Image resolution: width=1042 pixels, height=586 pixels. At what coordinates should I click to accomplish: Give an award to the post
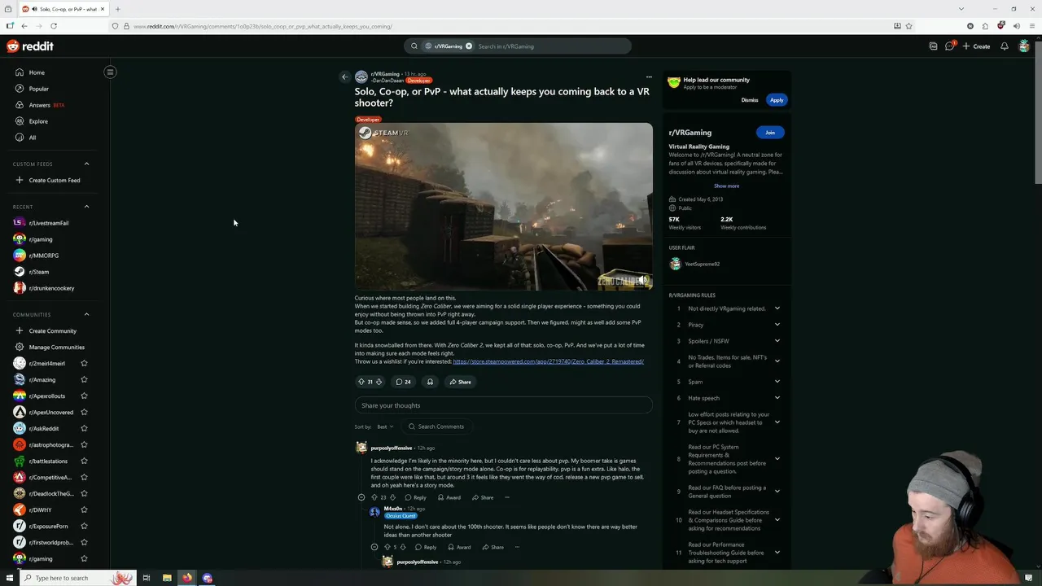click(430, 382)
